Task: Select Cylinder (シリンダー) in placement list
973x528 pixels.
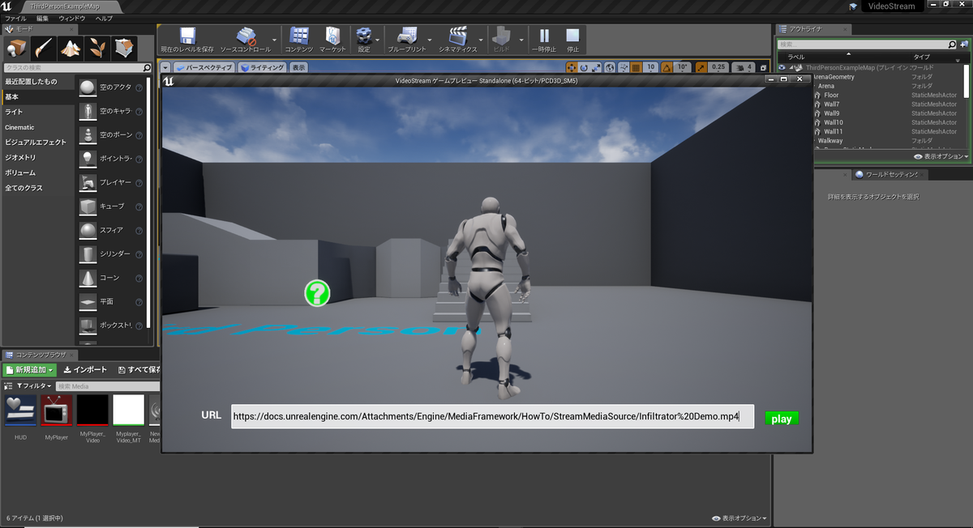Action: pyautogui.click(x=111, y=254)
